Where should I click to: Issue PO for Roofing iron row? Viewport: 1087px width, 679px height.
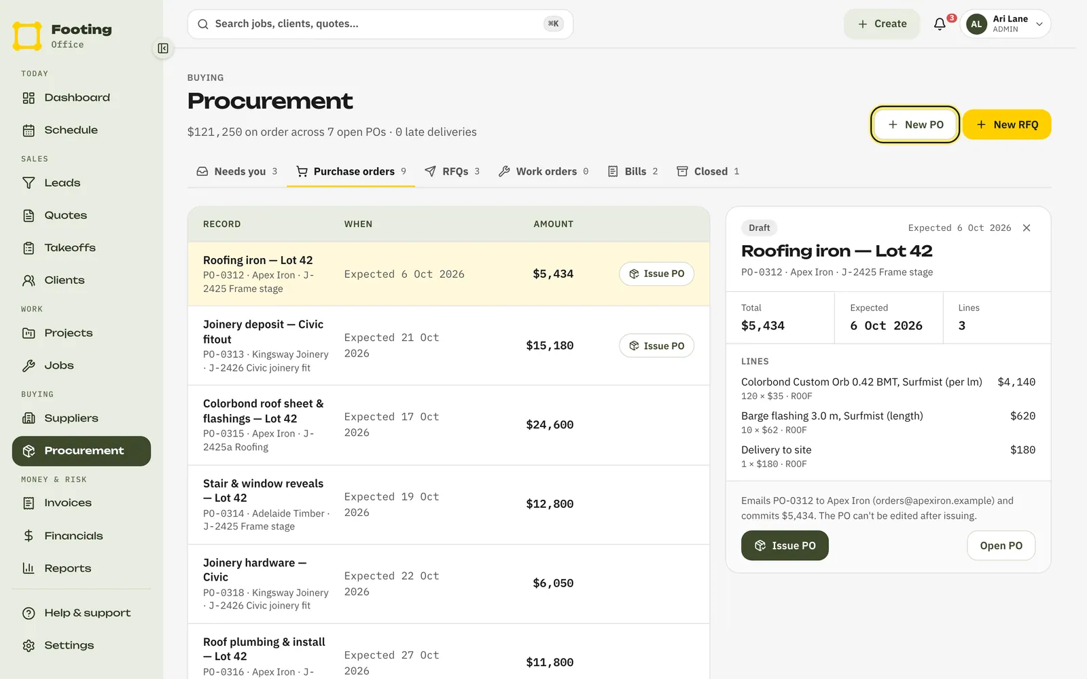tap(656, 274)
